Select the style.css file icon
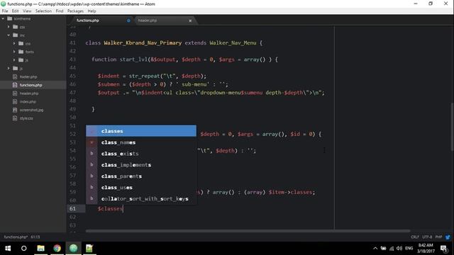454x255 pixels. tap(15, 118)
